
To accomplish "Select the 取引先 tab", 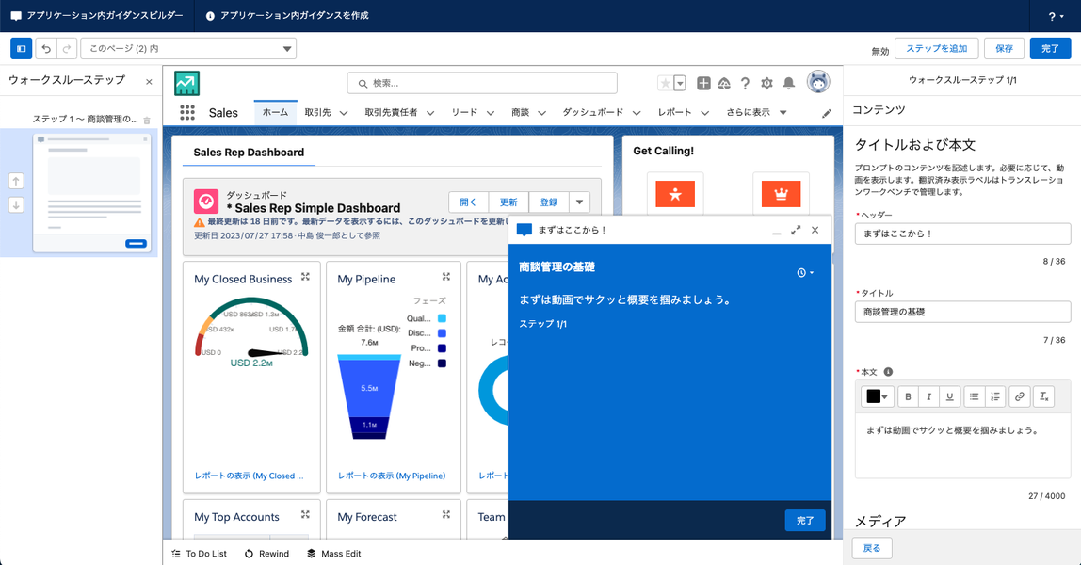I will coord(318,112).
